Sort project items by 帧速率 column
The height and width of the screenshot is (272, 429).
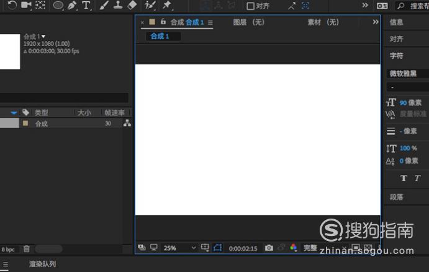tap(115, 113)
